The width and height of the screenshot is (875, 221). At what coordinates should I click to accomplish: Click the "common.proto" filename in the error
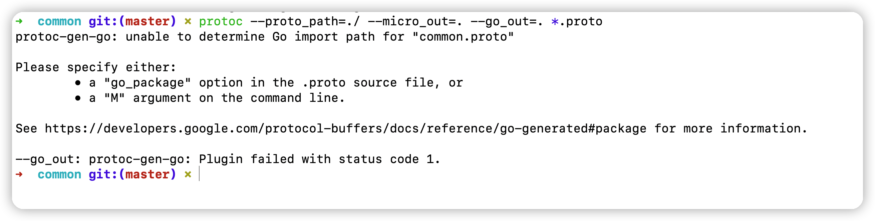click(x=463, y=37)
